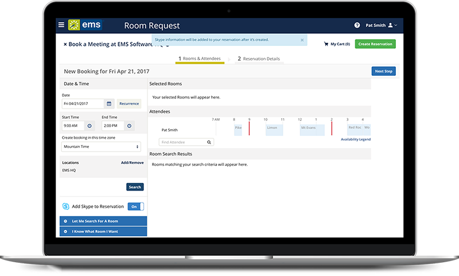Click the Find Attendee search magnifier
Image resolution: width=459 pixels, height=276 pixels.
click(x=209, y=142)
